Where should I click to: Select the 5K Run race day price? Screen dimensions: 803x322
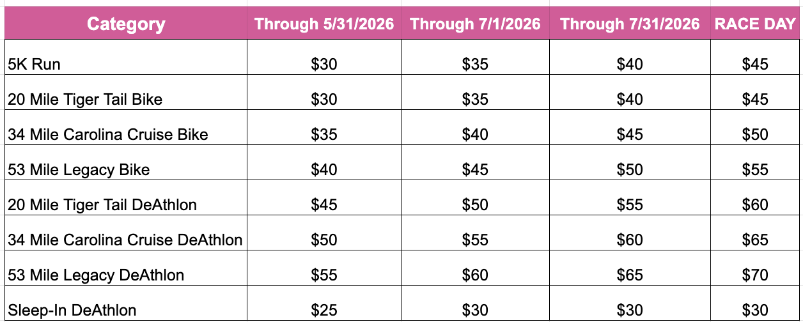click(755, 65)
